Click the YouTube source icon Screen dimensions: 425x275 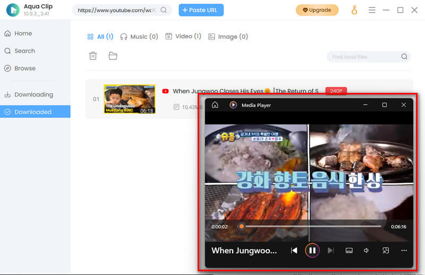pyautogui.click(x=165, y=91)
